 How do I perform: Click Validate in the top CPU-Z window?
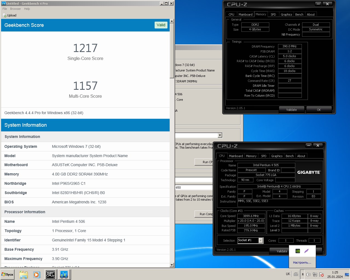tap(291, 110)
